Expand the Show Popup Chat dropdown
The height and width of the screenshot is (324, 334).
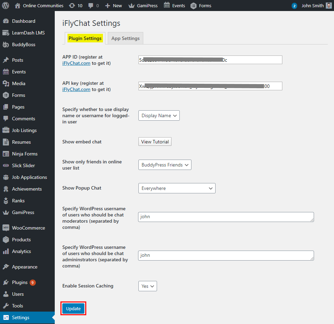177,188
